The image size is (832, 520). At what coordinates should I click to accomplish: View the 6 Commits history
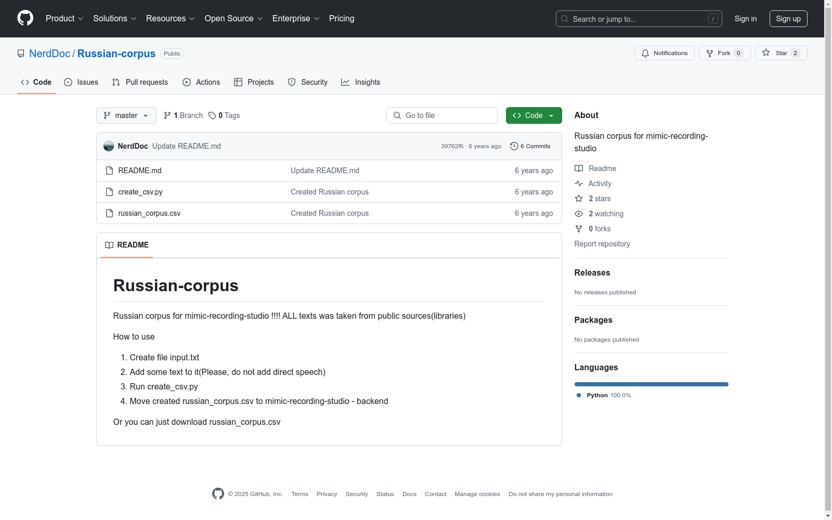(530, 146)
